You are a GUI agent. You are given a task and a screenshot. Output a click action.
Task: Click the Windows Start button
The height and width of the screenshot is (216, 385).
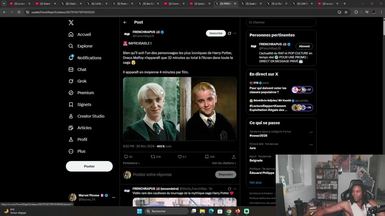140,211
